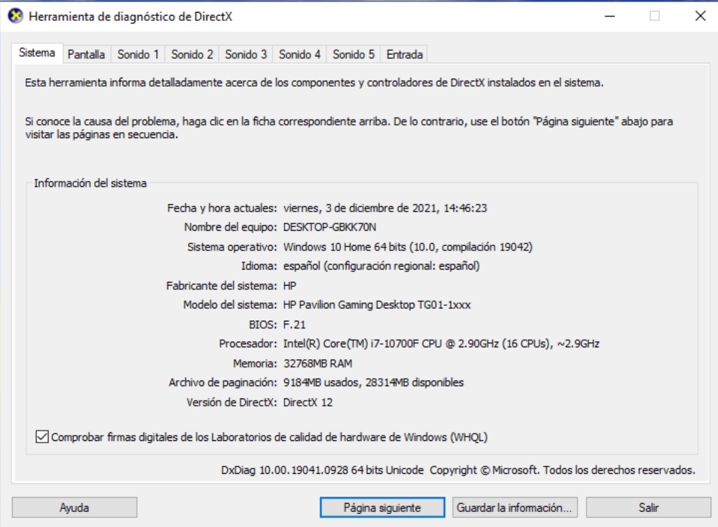Click the DirectX diagnostic tool title icon
The image size is (718, 527).
pos(15,16)
